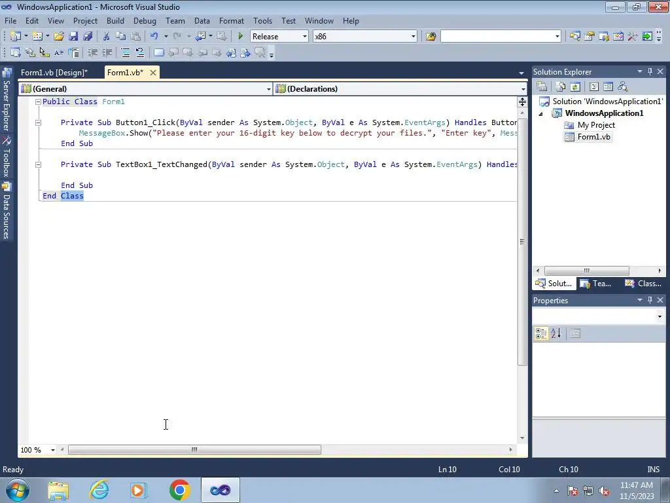The height and width of the screenshot is (503, 670).
Task: Click the View Code icon in Solution Explorer
Action: (x=594, y=86)
